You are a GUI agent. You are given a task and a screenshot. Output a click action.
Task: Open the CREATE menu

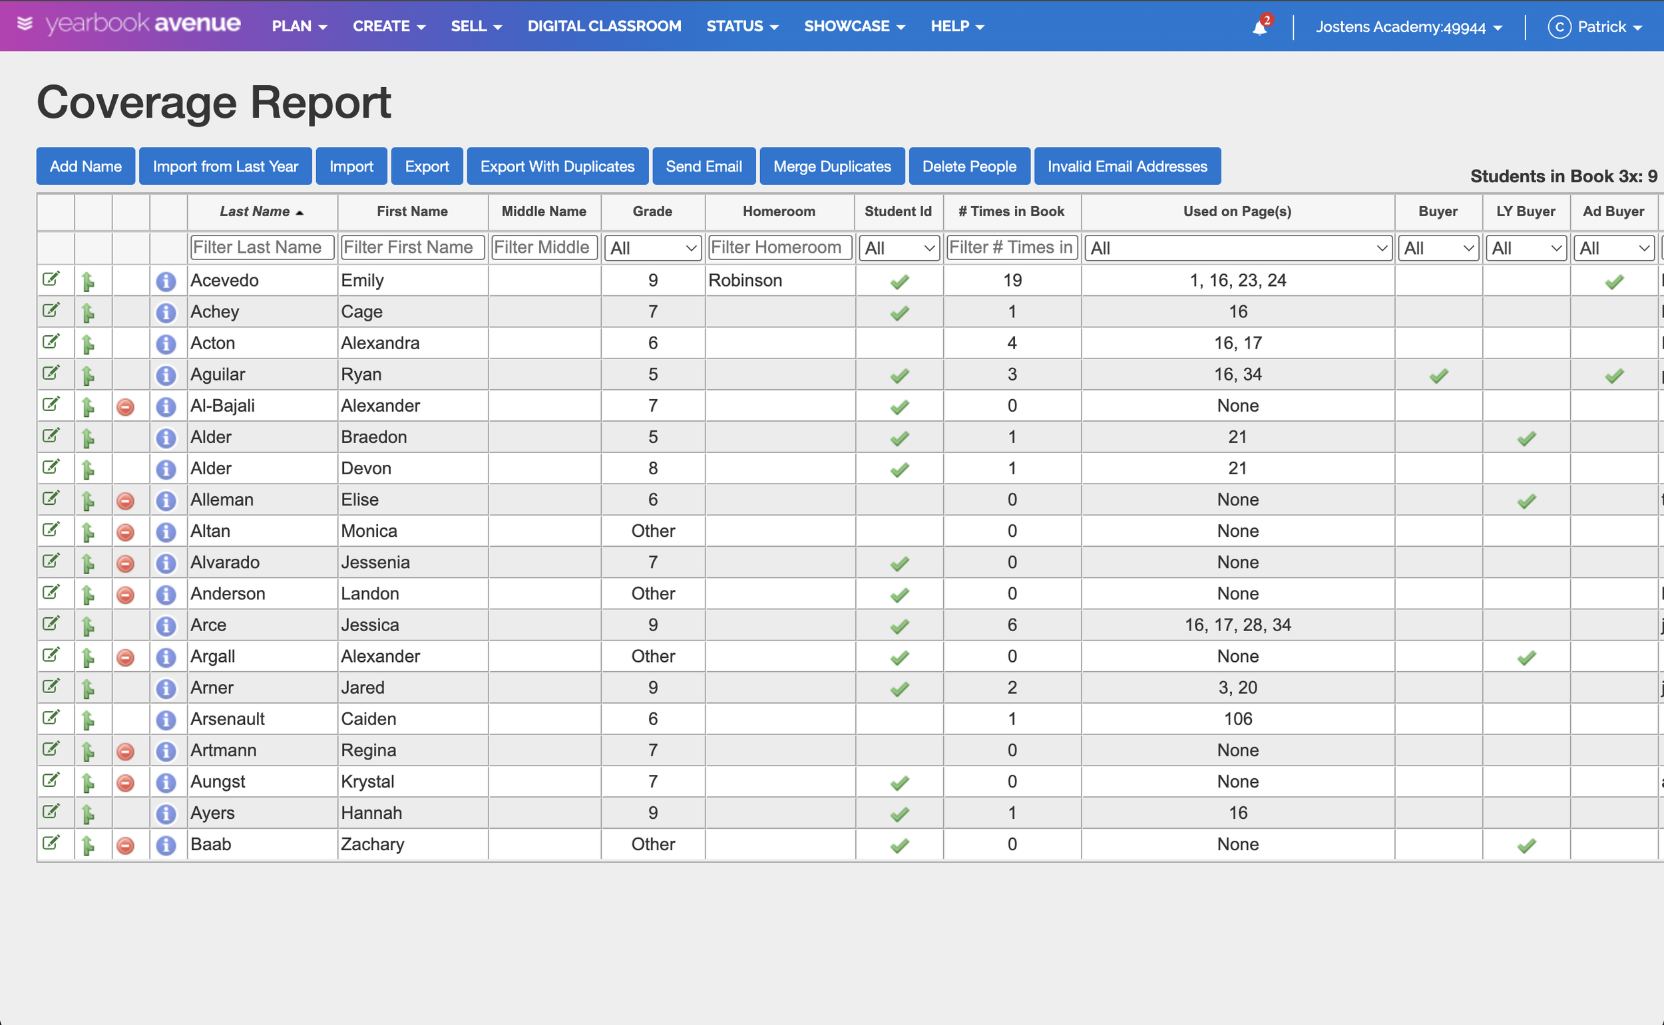coord(389,27)
